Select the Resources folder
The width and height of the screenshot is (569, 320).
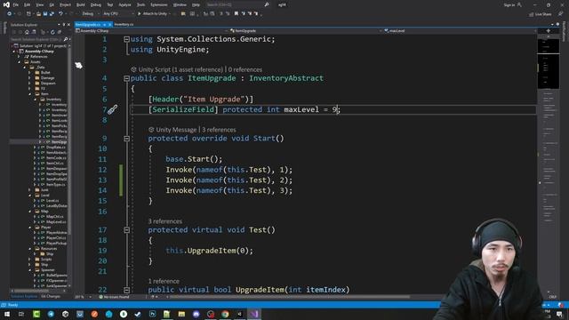(49, 249)
